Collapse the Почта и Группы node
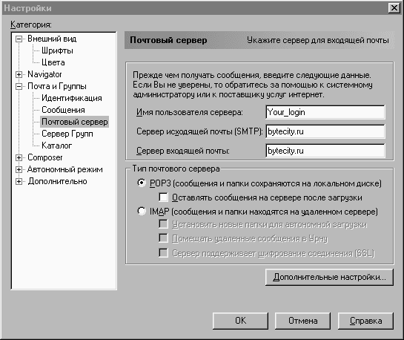Screen dimensions: 404x340 click(19, 86)
